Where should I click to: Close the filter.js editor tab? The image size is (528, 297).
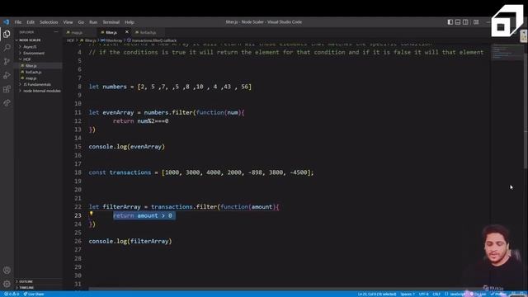click(x=126, y=32)
